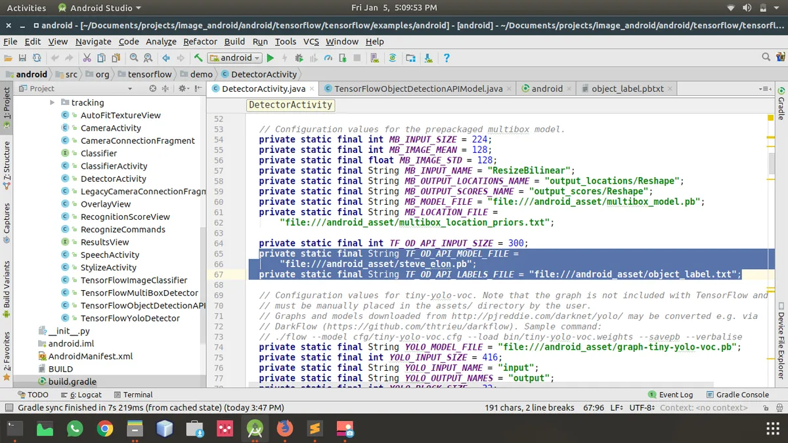The image size is (788, 443).
Task: Open the Refactor menu
Action: [x=200, y=41]
